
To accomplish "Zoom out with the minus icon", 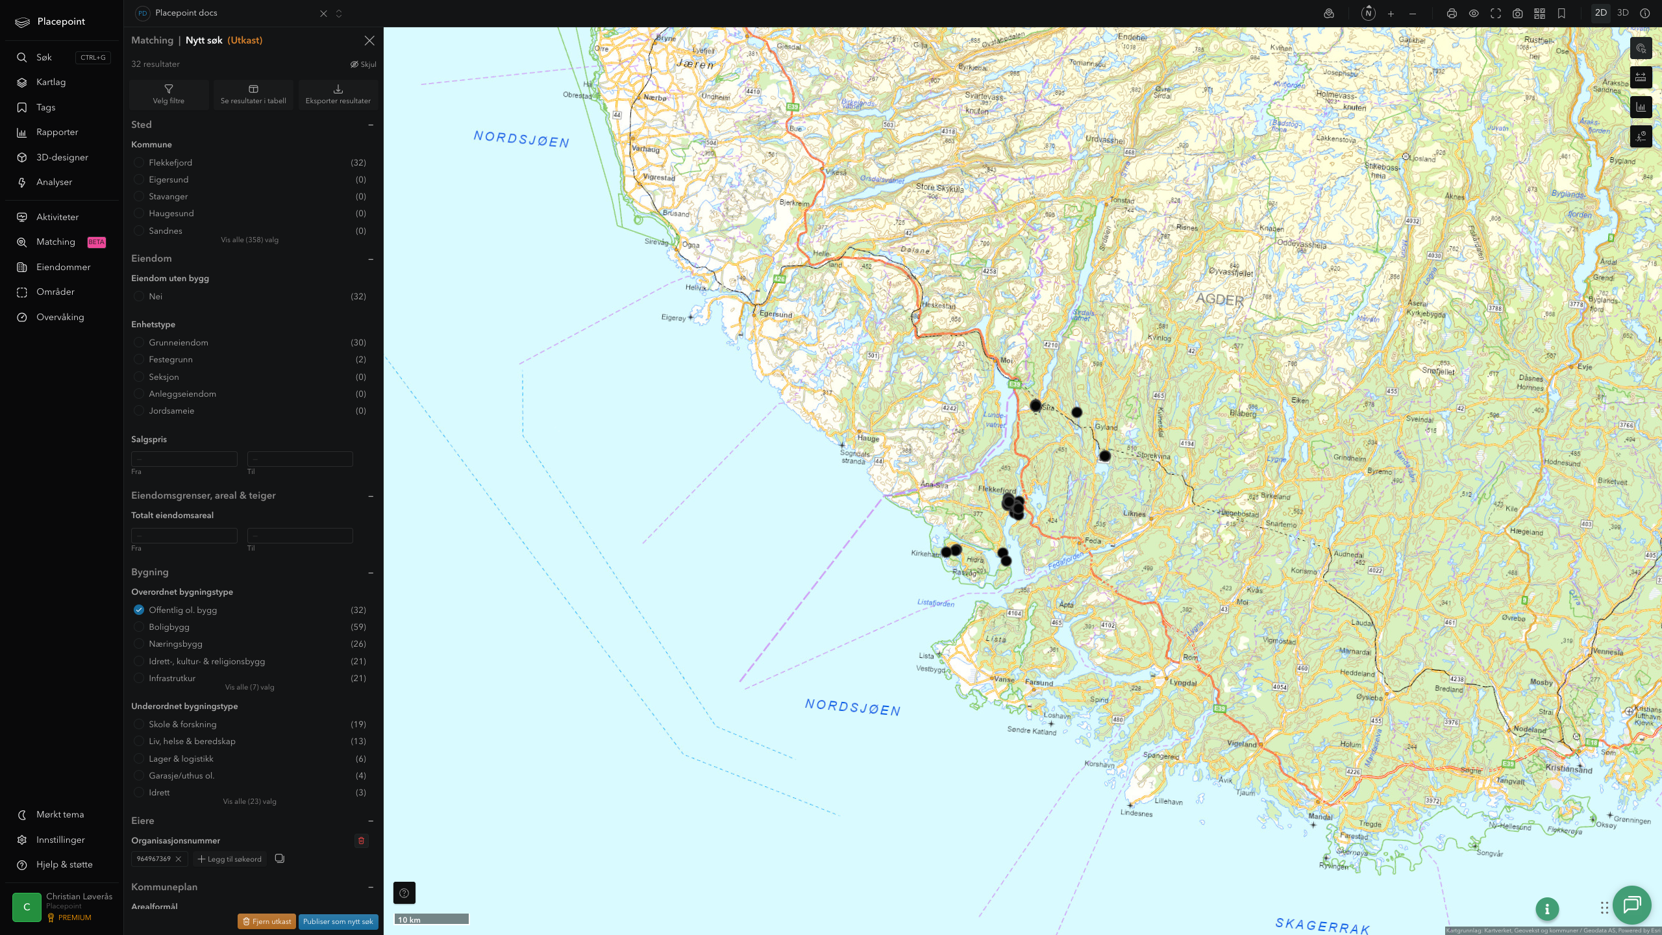I will [x=1413, y=14].
